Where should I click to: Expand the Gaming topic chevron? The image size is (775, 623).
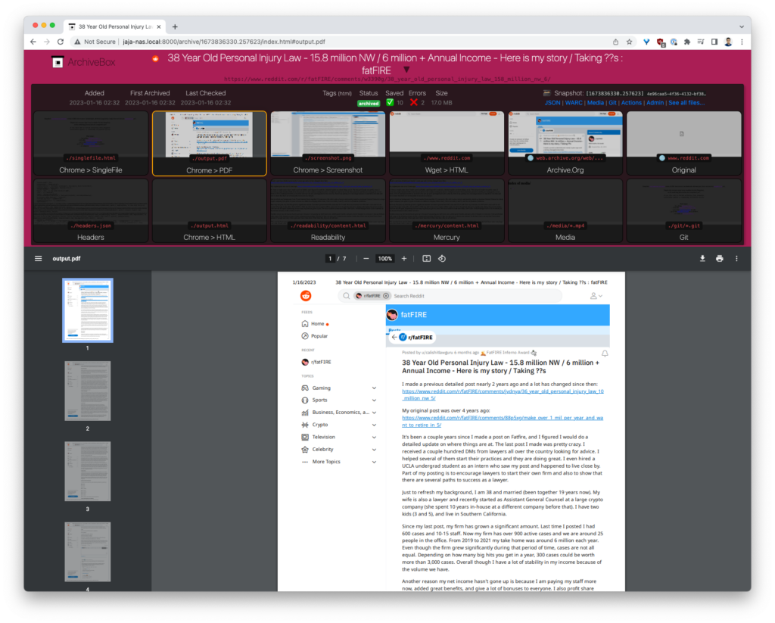coord(374,388)
